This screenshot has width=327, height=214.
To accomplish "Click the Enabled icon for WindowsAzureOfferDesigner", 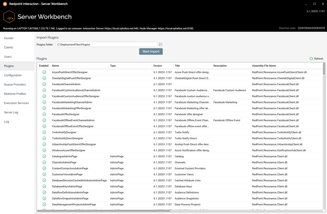I will (44, 150).
